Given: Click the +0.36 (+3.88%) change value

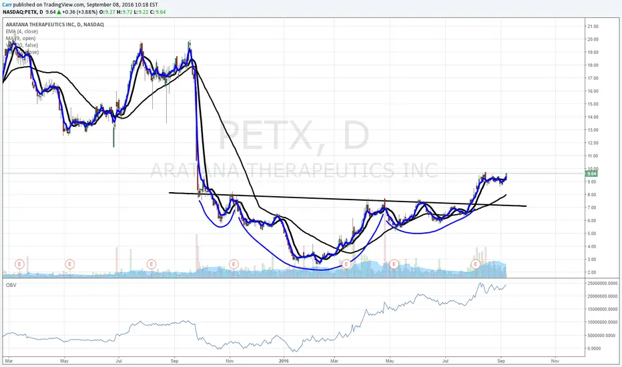Looking at the screenshot, I should [79, 12].
